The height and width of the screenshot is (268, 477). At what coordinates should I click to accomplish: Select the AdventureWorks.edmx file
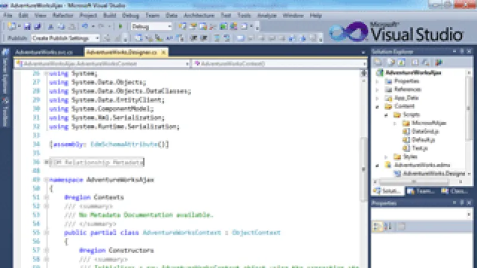422,165
